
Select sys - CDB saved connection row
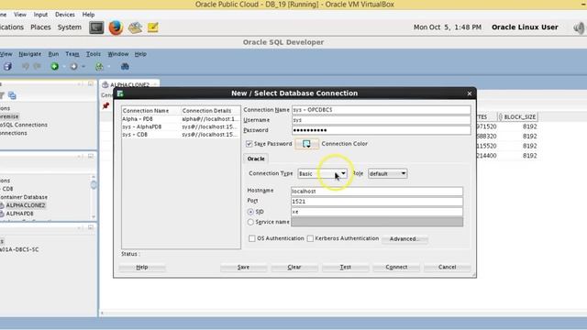[181, 135]
